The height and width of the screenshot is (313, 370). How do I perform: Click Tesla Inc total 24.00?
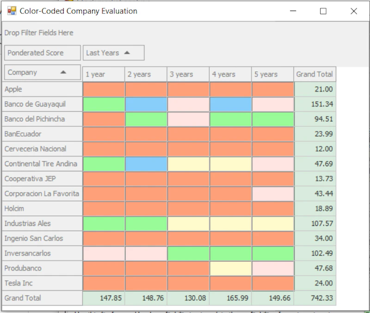(315, 283)
